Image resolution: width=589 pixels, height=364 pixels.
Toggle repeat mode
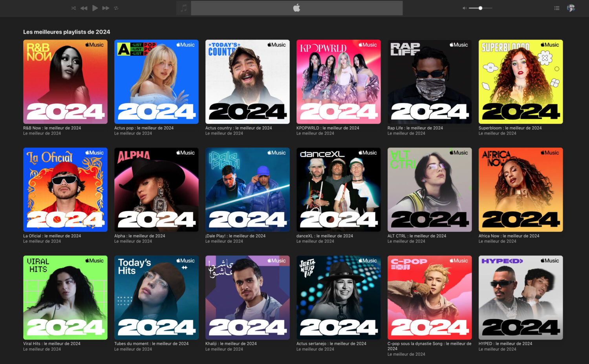(x=116, y=8)
